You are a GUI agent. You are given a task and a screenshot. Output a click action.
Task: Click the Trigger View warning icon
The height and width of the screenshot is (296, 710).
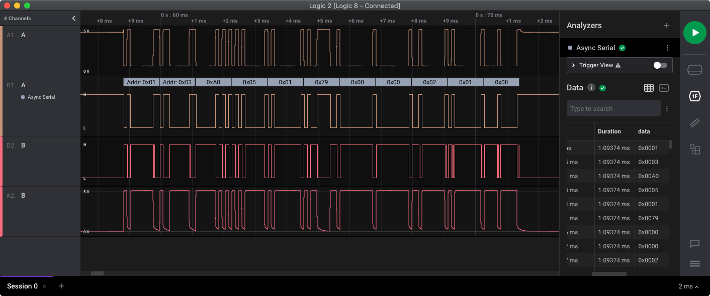618,65
